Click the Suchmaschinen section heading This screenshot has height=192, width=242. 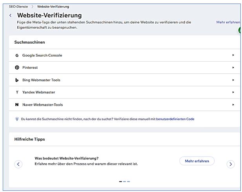[30, 42]
